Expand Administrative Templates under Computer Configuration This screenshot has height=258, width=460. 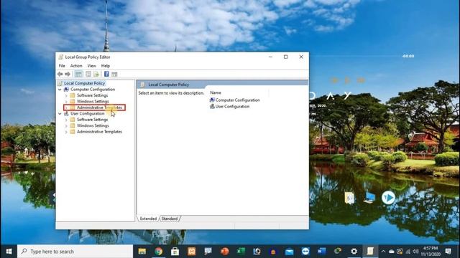click(x=66, y=107)
